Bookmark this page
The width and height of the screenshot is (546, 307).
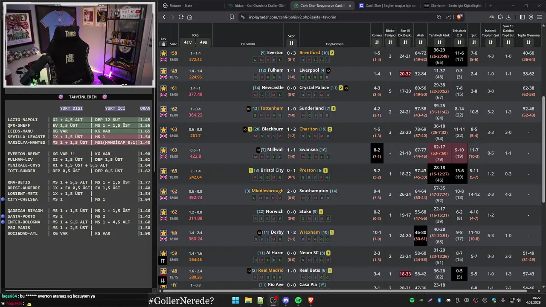pyautogui.click(x=232, y=17)
